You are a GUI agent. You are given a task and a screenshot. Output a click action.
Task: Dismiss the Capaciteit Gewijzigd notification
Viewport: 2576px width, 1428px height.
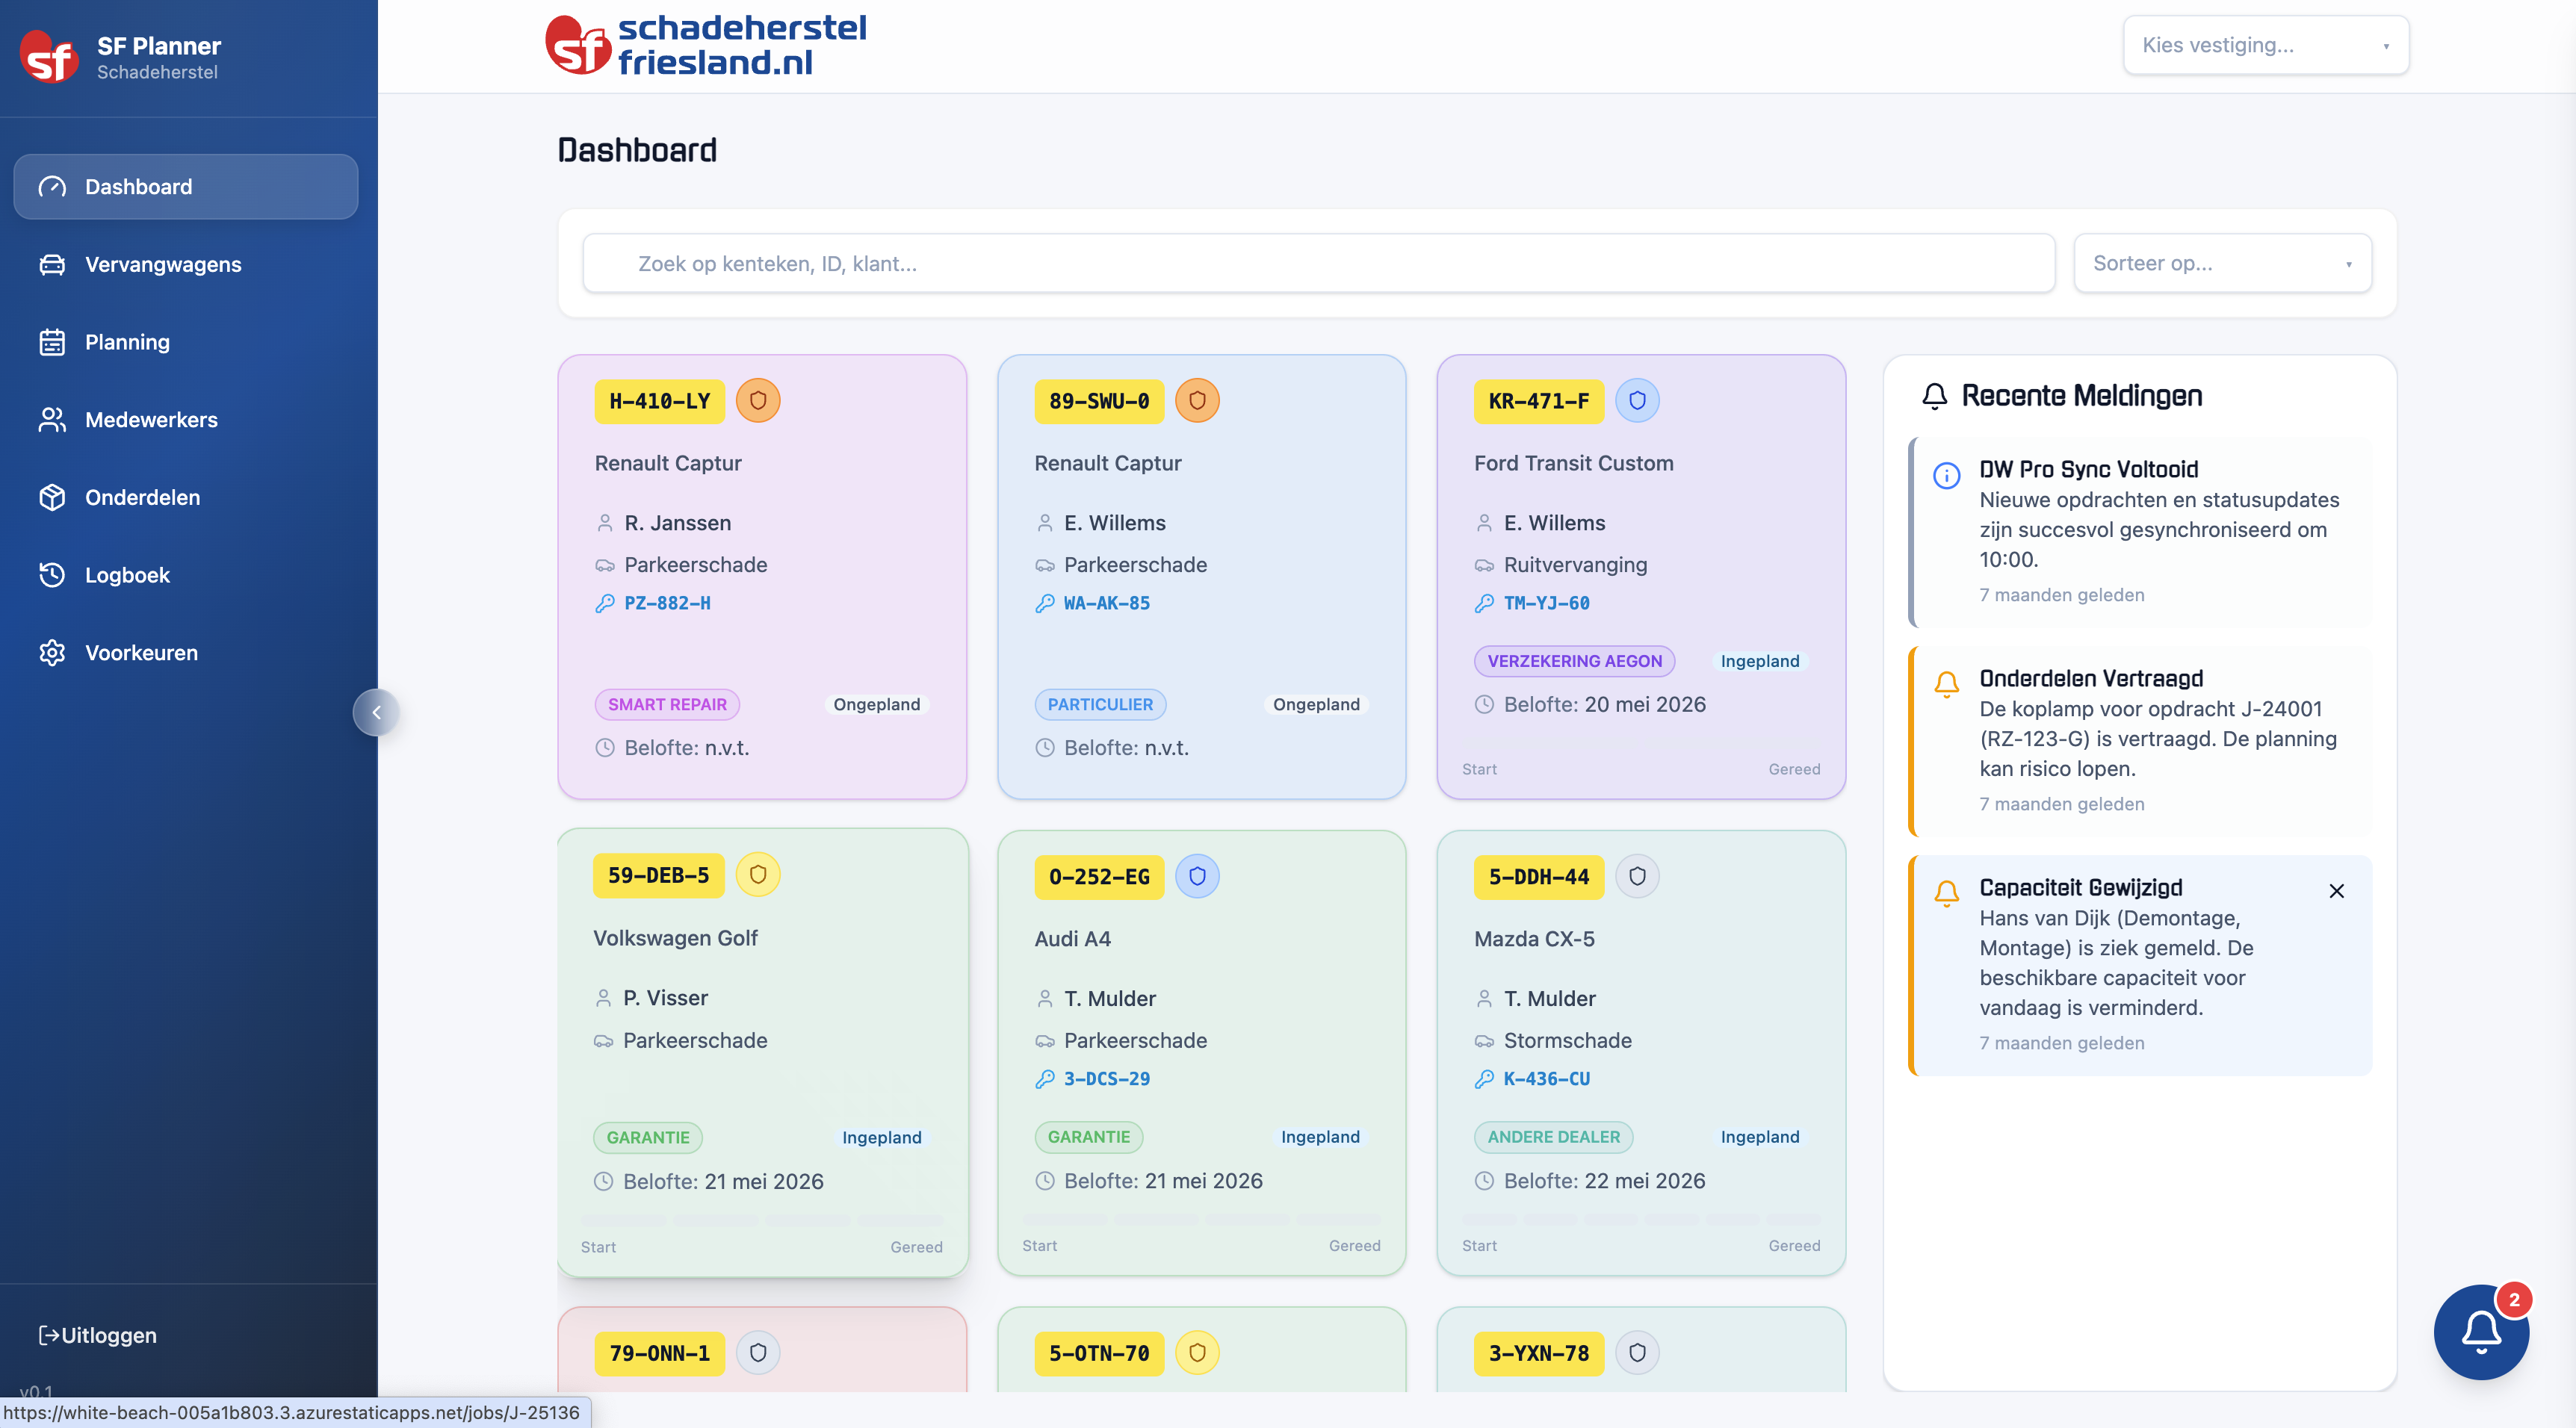2336,891
